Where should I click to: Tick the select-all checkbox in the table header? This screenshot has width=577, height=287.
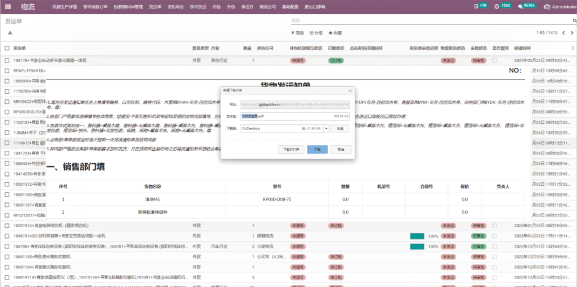(7, 48)
